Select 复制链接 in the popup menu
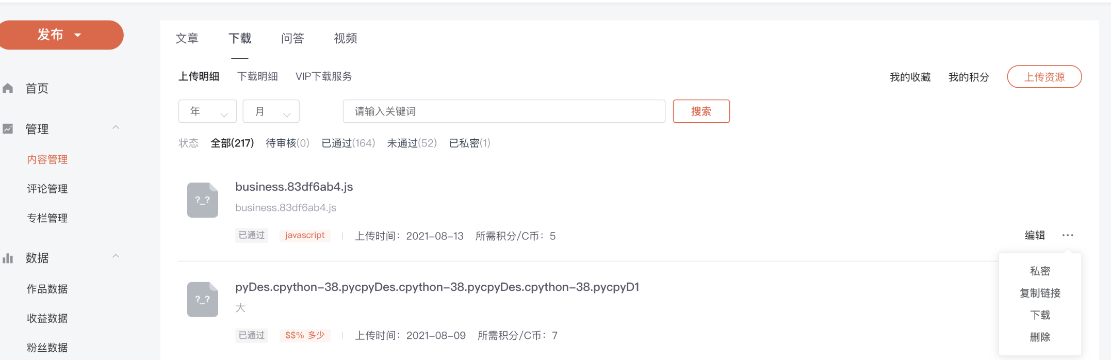Screen dimensions: 1111x360 (x=1039, y=293)
